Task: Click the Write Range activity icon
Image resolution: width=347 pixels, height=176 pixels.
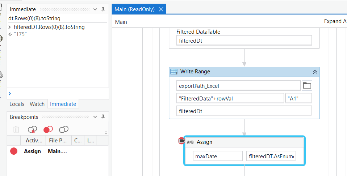Action: click(174, 72)
